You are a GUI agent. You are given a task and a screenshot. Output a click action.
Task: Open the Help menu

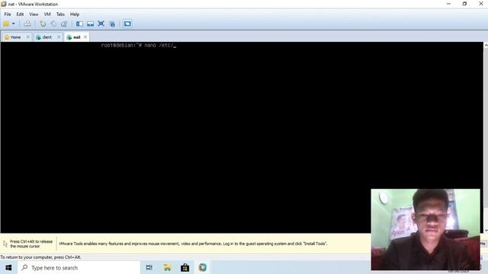[x=75, y=14]
